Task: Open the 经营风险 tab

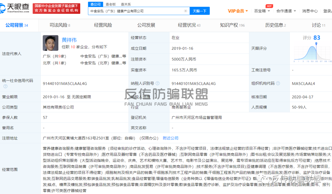Action: (x=103, y=25)
